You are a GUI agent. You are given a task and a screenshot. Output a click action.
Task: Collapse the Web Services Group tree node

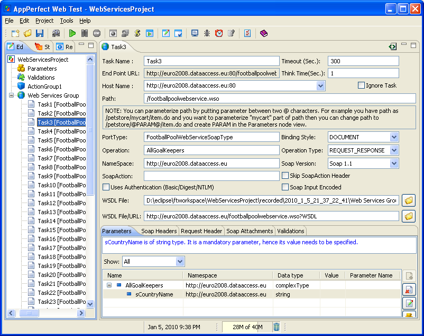coord(11,95)
